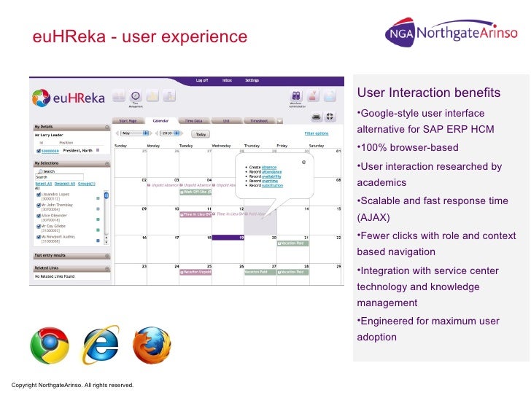Click color swatch for Lisandro Lopez
This screenshot has height=398, width=531.
click(x=98, y=198)
